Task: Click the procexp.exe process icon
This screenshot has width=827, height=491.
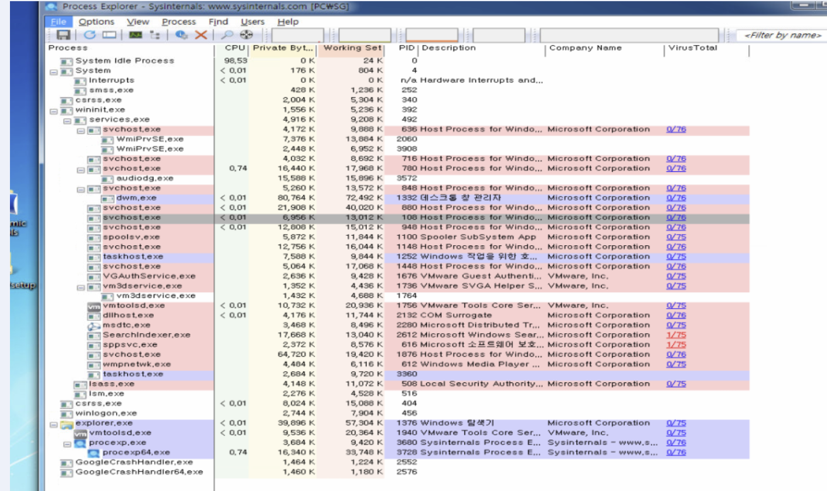Action: click(x=80, y=443)
